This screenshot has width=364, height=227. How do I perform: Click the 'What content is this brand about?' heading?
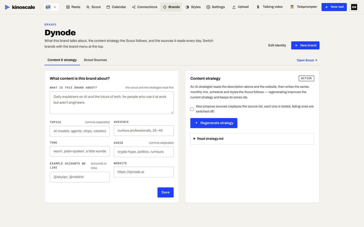point(80,78)
